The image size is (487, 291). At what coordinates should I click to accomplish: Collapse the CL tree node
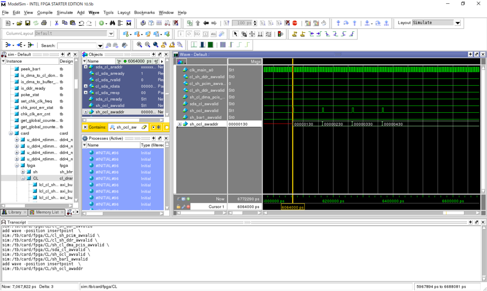pyautogui.click(x=23, y=178)
